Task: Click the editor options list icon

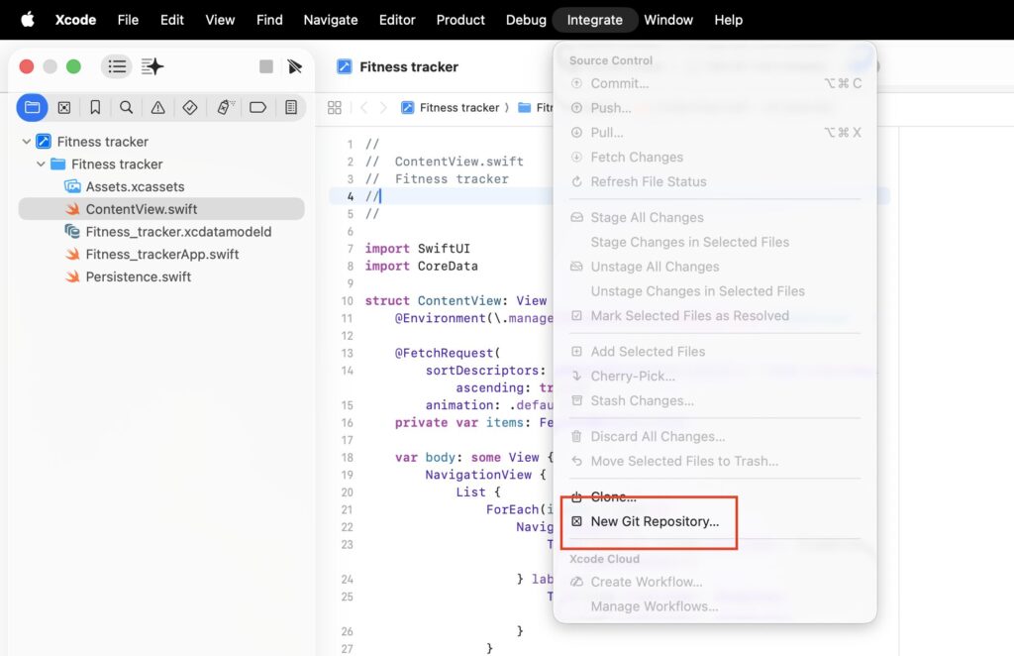Action: [116, 65]
